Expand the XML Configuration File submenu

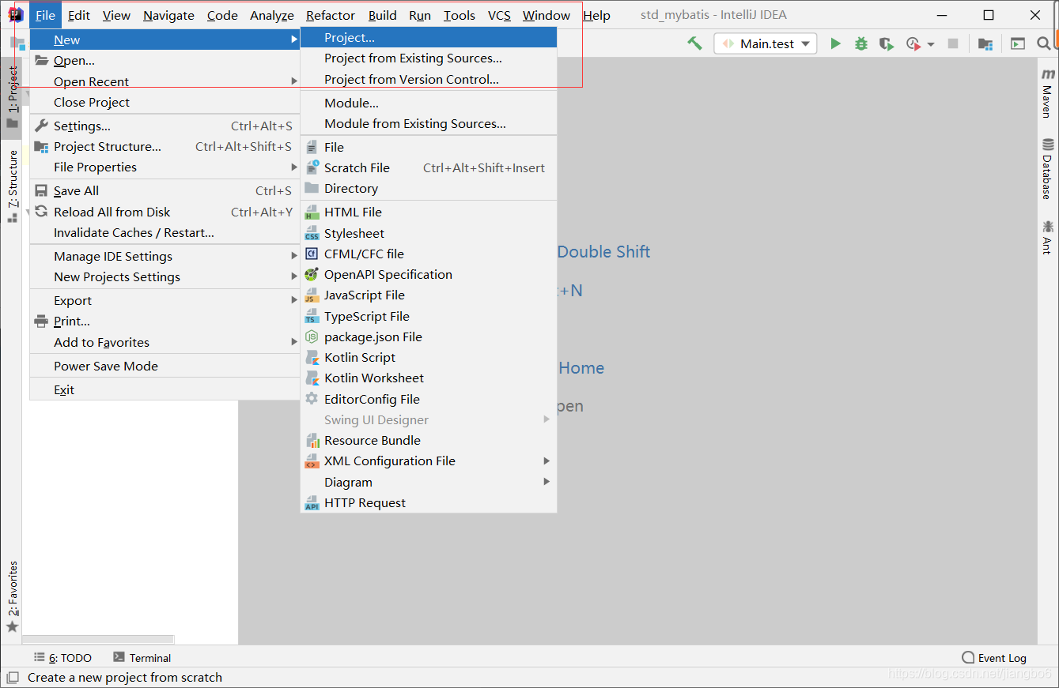click(x=429, y=461)
